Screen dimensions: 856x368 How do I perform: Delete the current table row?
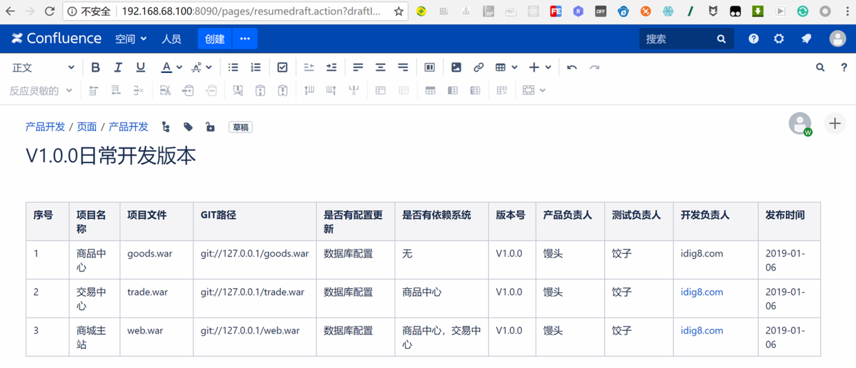139,90
